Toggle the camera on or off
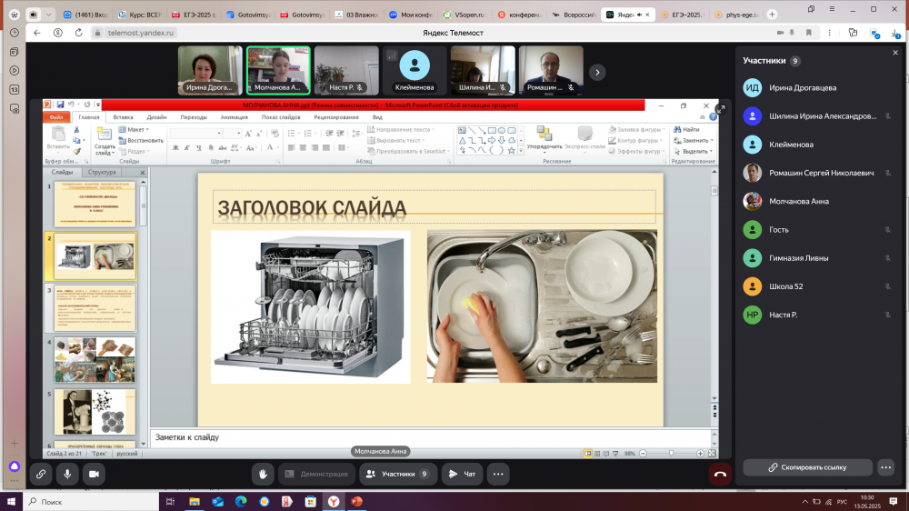Screen dimensions: 909x511 click(93, 474)
